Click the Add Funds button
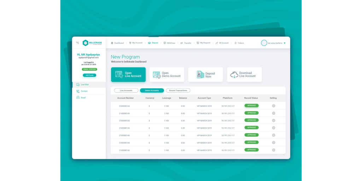The image size is (362, 181). [x=89, y=75]
